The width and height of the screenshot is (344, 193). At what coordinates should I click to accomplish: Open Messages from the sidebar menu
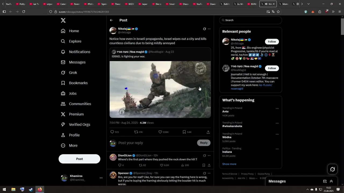(73, 62)
